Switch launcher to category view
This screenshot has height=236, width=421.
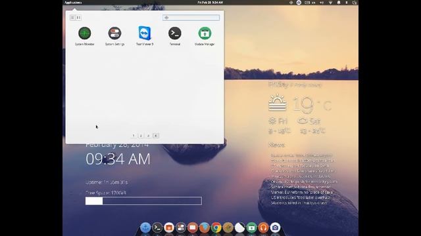(x=79, y=18)
